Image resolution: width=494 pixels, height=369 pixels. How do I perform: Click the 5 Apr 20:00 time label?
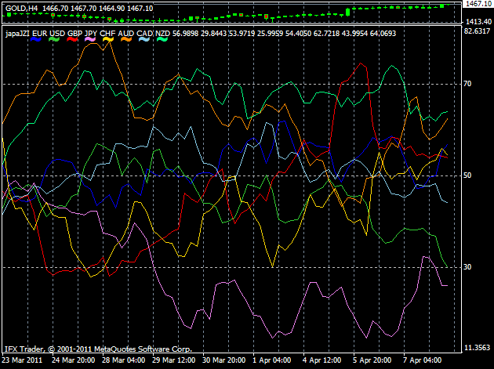click(x=372, y=360)
